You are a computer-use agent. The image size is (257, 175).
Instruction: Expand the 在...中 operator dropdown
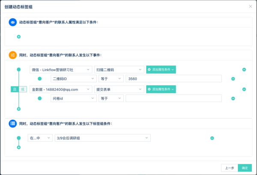pyautogui.click(x=40, y=138)
